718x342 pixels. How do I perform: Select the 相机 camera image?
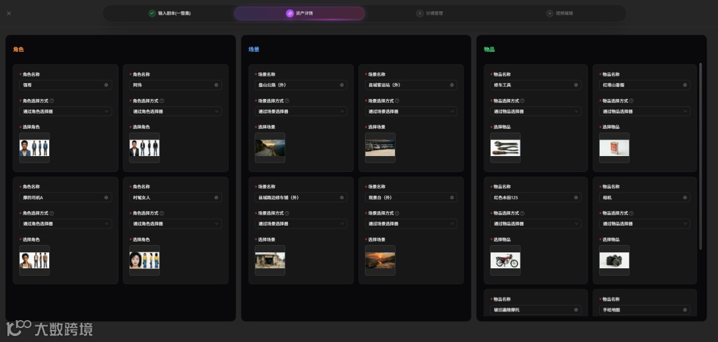click(x=614, y=260)
